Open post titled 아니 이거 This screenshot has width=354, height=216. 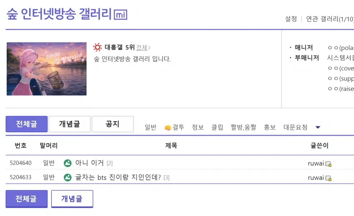pos(90,163)
